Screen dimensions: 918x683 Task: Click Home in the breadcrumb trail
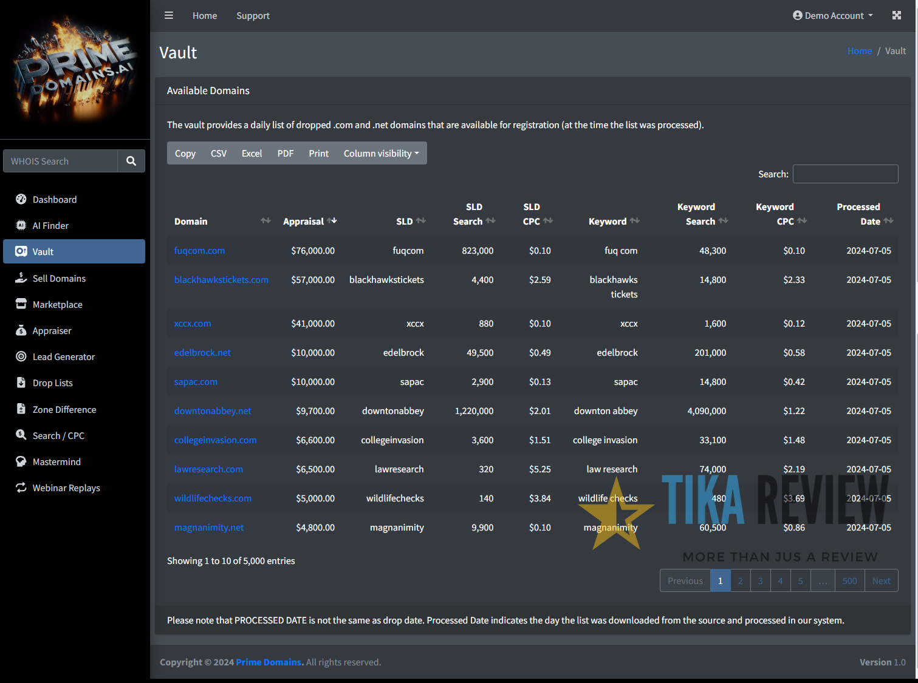[x=860, y=51]
